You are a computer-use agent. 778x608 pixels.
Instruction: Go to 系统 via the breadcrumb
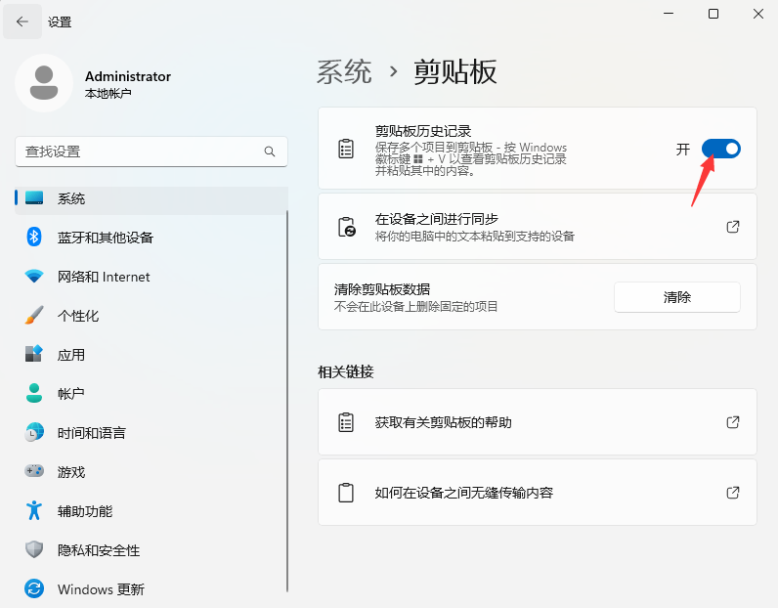[x=344, y=71]
